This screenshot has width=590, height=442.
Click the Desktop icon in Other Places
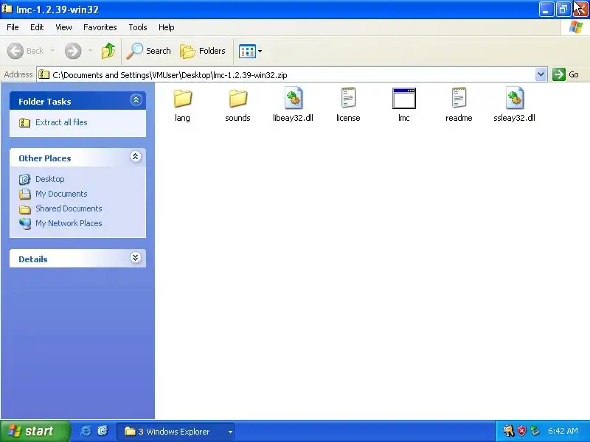pos(25,179)
